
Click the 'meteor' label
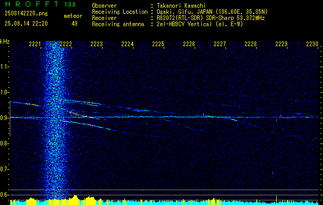coord(73,16)
